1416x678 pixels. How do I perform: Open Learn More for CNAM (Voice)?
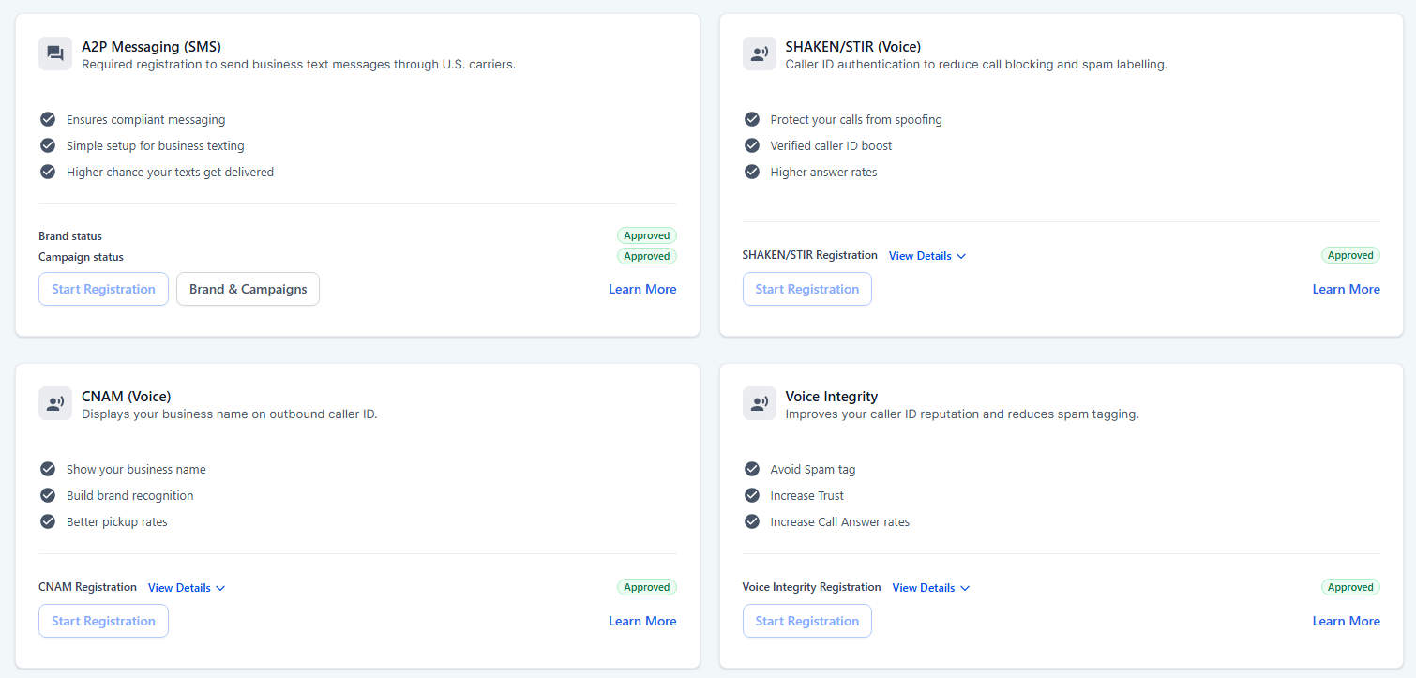pyautogui.click(x=642, y=621)
